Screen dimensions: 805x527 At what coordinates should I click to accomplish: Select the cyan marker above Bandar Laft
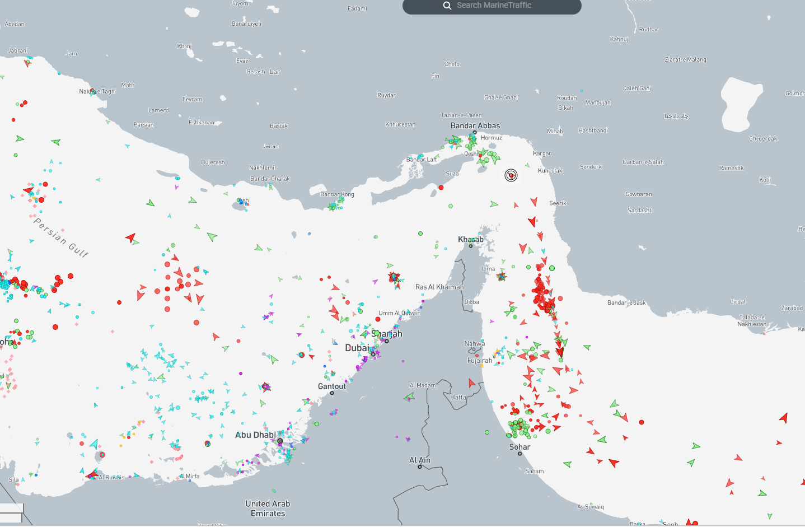click(x=420, y=156)
